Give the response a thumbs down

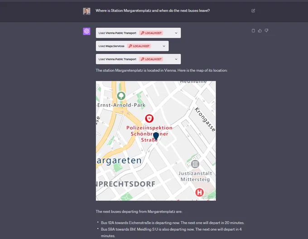coord(266,31)
